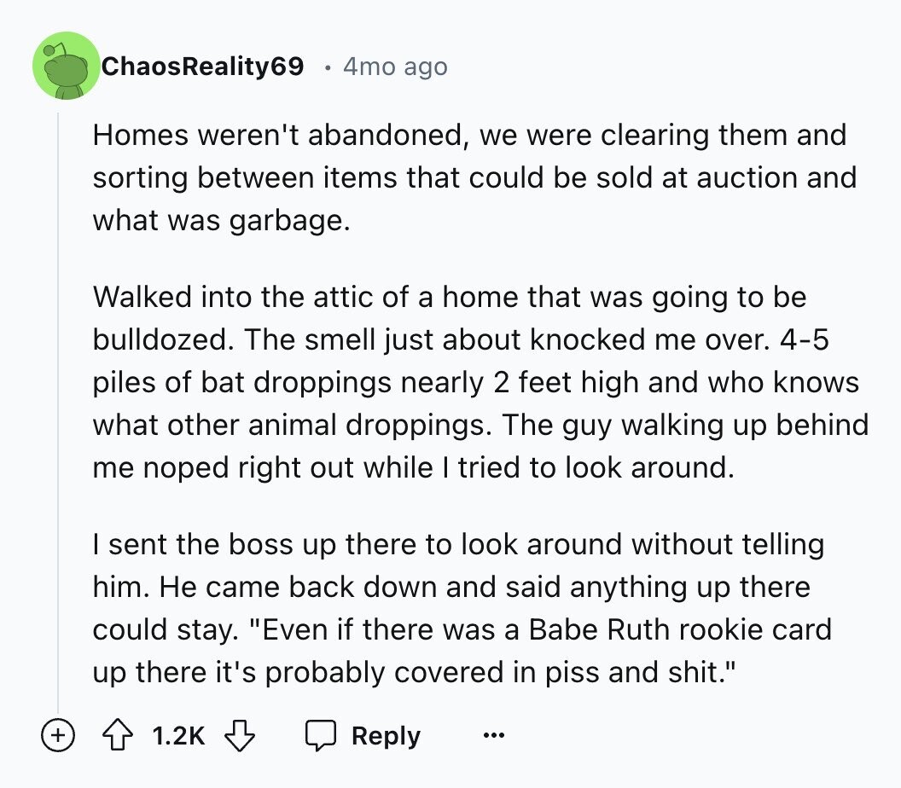Click the 1.2K vote count
Screen dimensions: 901x788
click(177, 735)
